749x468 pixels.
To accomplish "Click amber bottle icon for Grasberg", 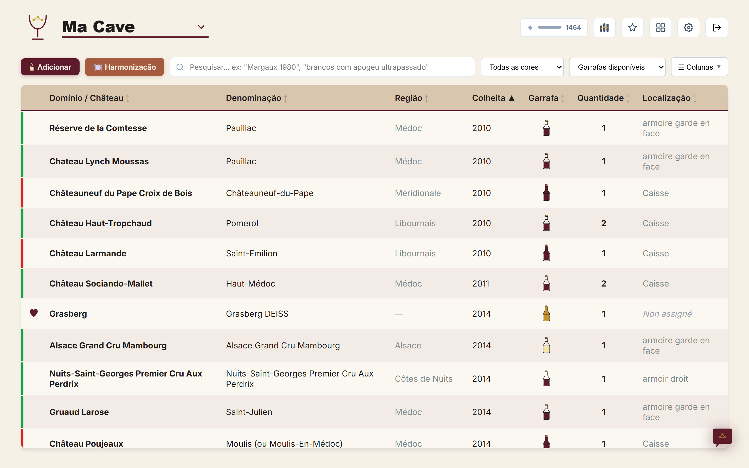I will click(x=546, y=313).
